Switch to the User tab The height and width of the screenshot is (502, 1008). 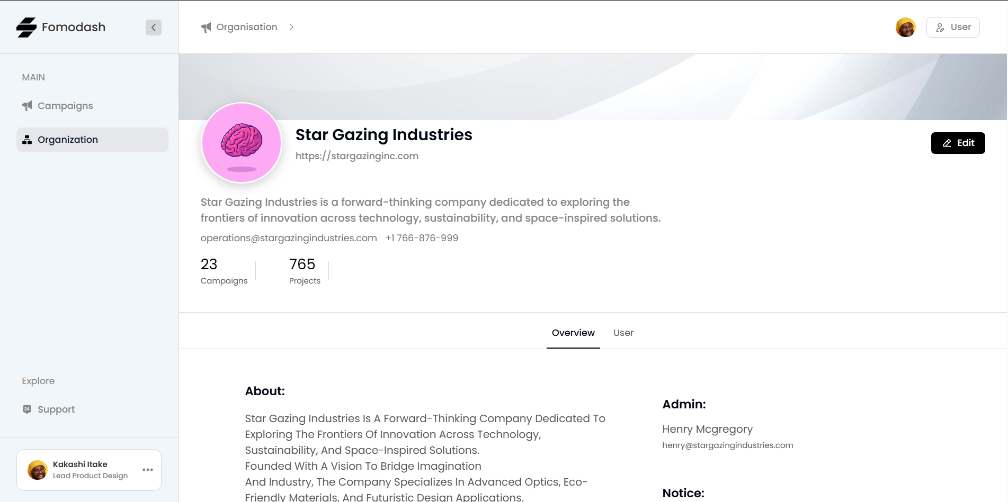pyautogui.click(x=623, y=333)
